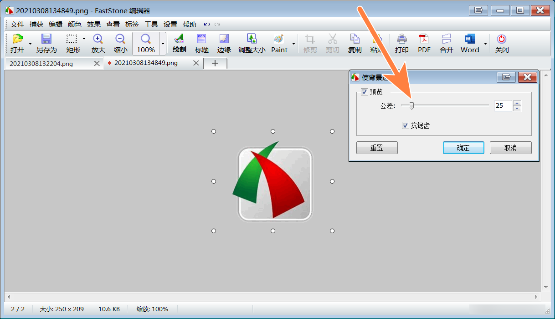555x319 pixels.
Task: Open the 颜色 menu
Action: 75,25
